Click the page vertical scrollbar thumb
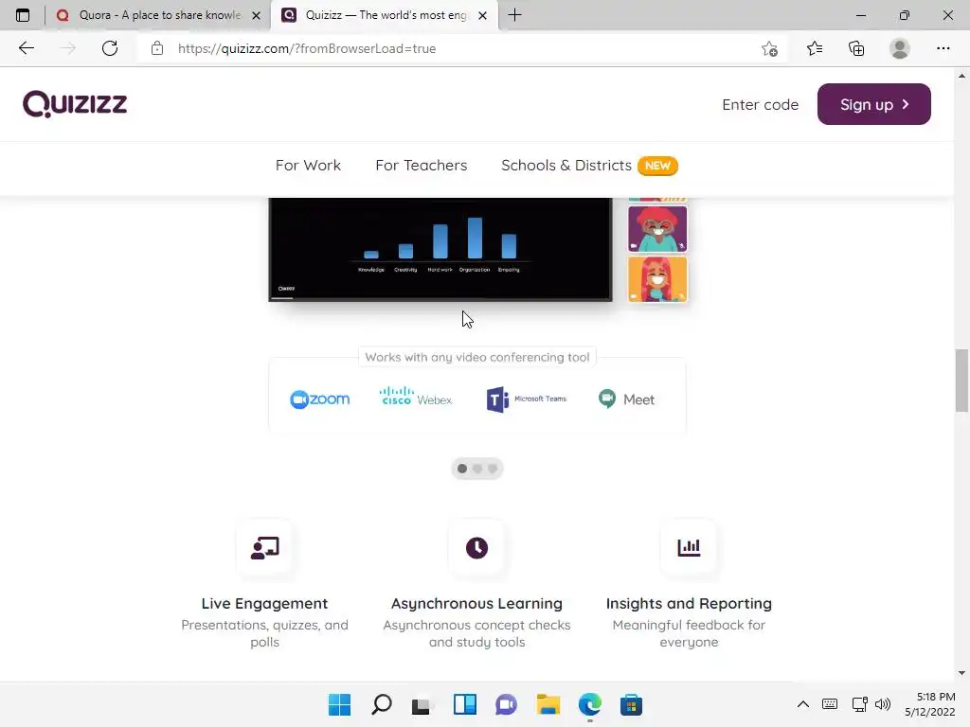 [x=961, y=381]
